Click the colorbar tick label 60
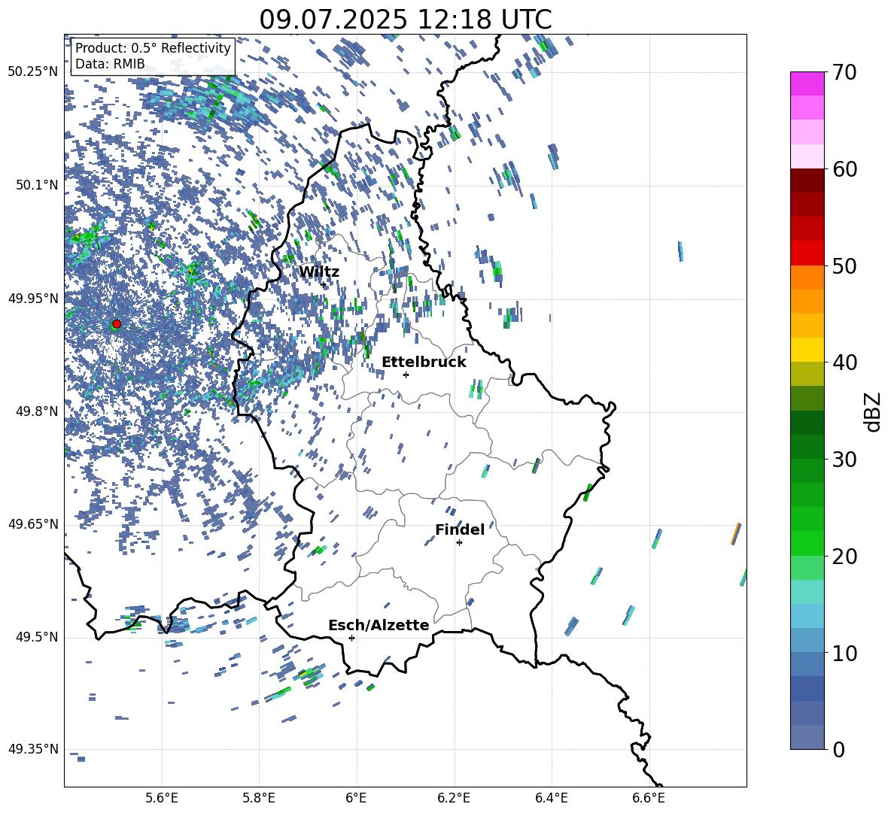Viewport: 891px width, 813px height. pyautogui.click(x=845, y=169)
